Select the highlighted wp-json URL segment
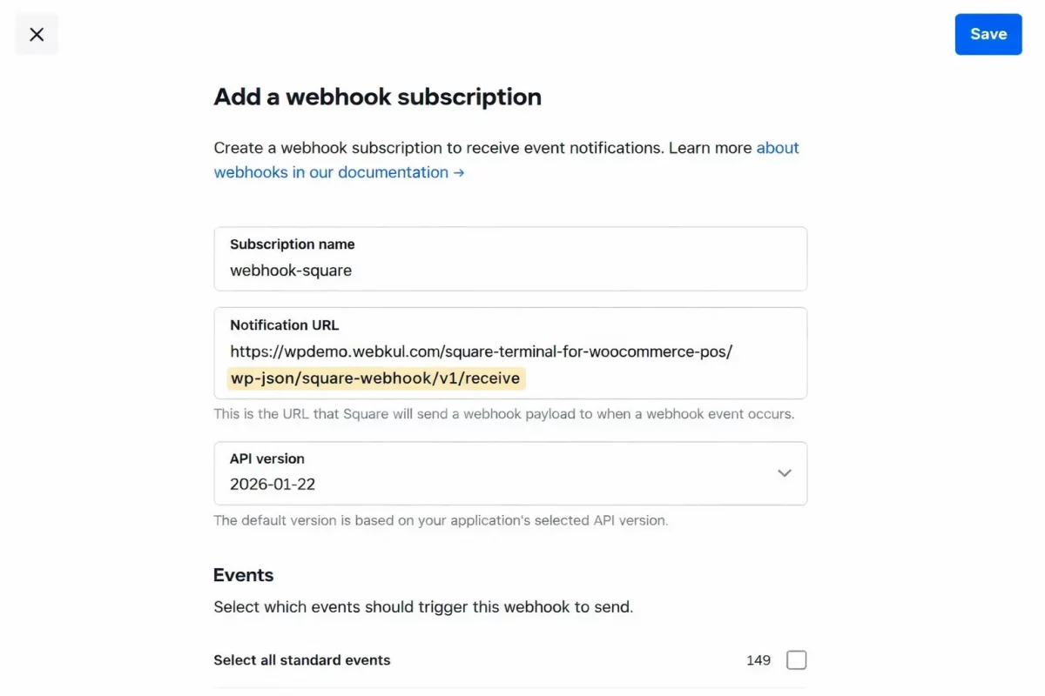 pos(374,378)
